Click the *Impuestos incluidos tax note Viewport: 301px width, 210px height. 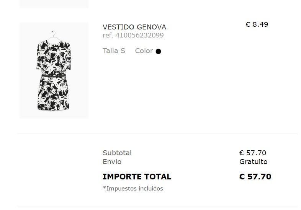pos(133,189)
